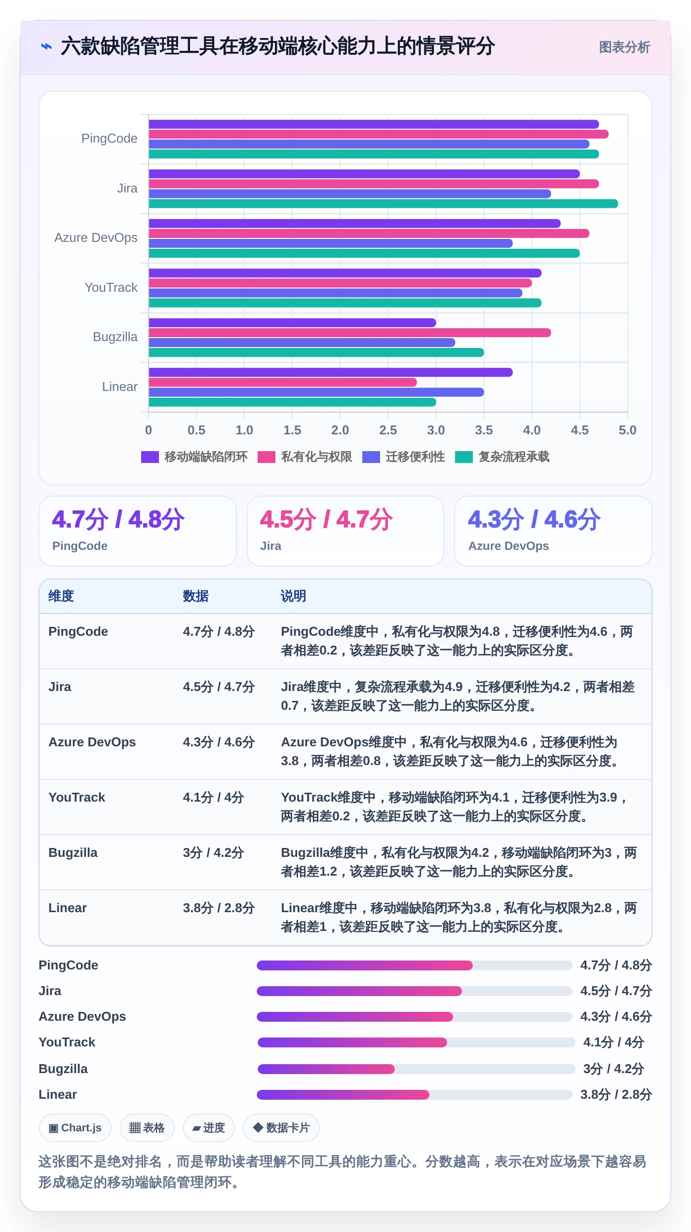This screenshot has width=691, height=1232.
Task: Click the 迁移便利性 legend label
Action: 416,457
